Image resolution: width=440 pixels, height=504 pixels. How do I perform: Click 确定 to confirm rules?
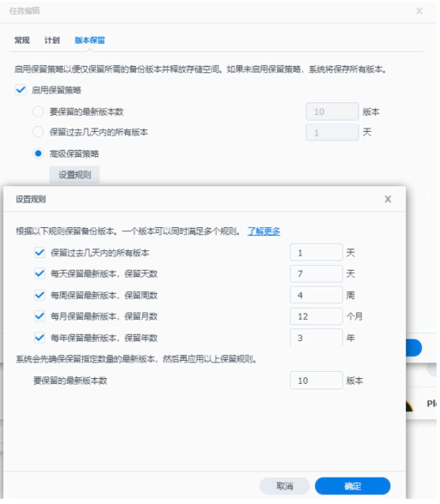[x=353, y=486]
